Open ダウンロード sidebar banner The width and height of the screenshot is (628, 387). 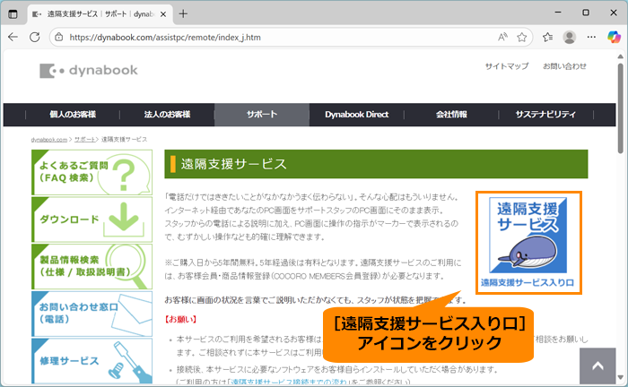click(x=92, y=219)
